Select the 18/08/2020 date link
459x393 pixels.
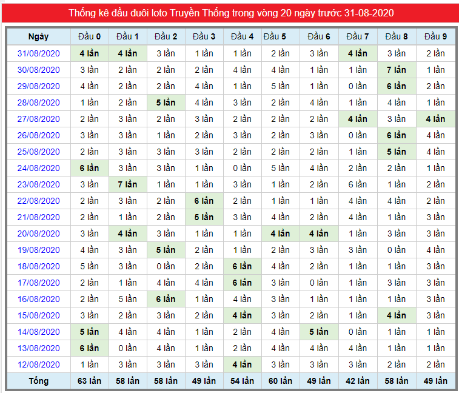38,266
